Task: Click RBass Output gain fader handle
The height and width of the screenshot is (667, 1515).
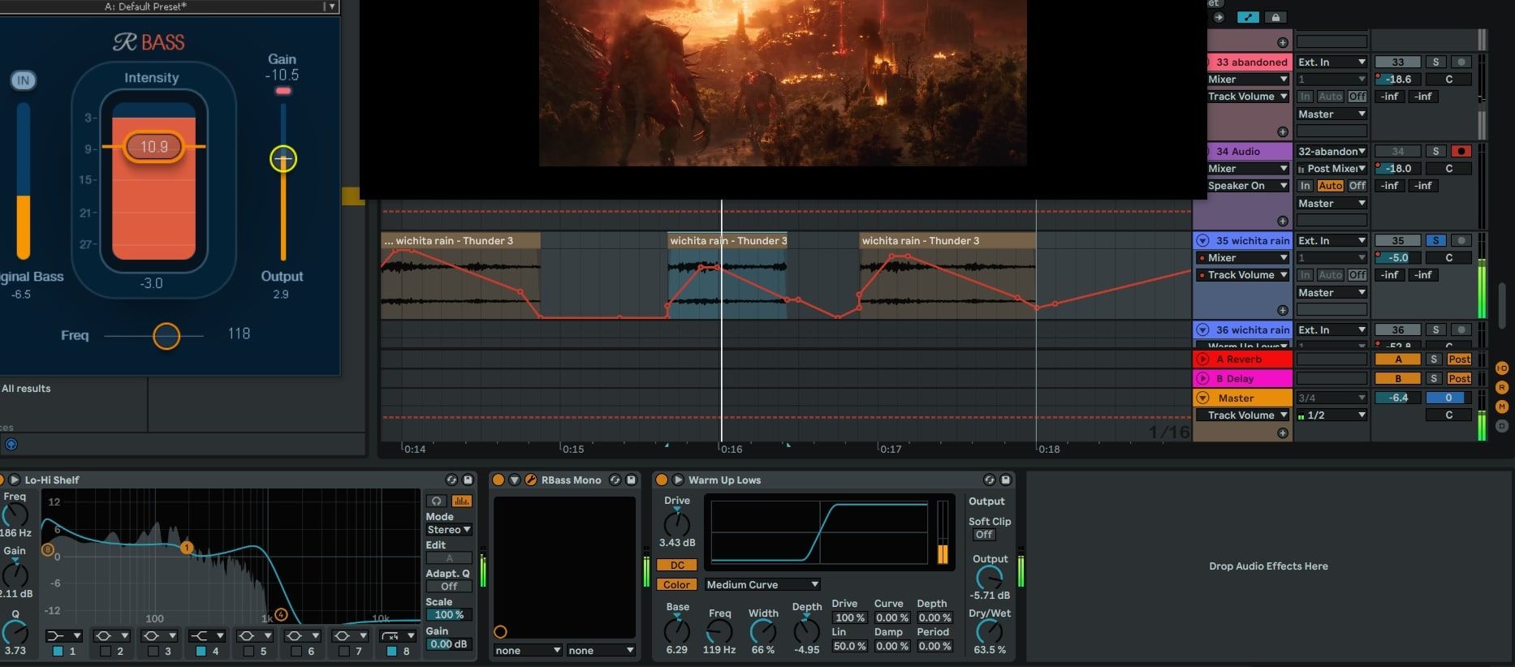Action: (283, 159)
